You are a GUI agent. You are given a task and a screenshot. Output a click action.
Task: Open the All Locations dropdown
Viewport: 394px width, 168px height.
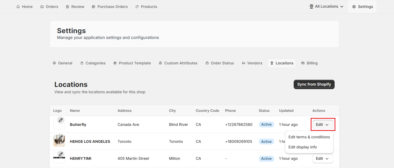point(327,6)
